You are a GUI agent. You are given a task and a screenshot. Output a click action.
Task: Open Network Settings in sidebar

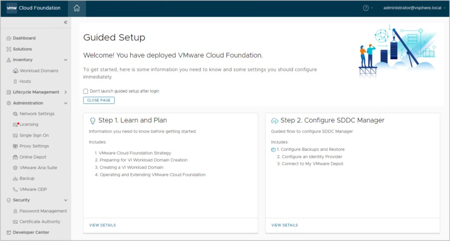click(37, 114)
